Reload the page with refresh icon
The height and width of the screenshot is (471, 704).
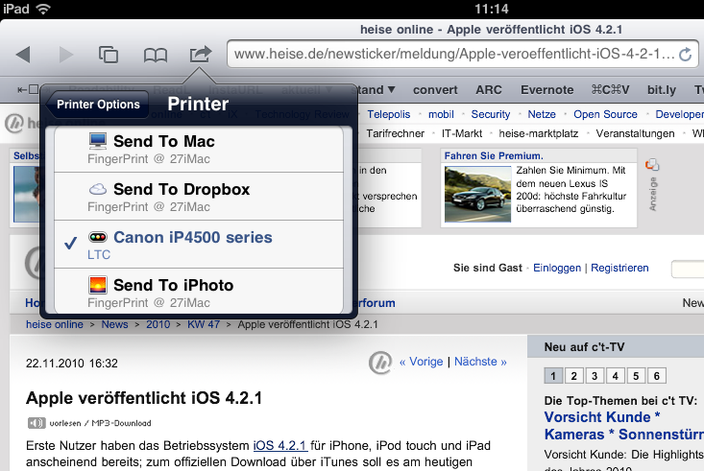685,55
